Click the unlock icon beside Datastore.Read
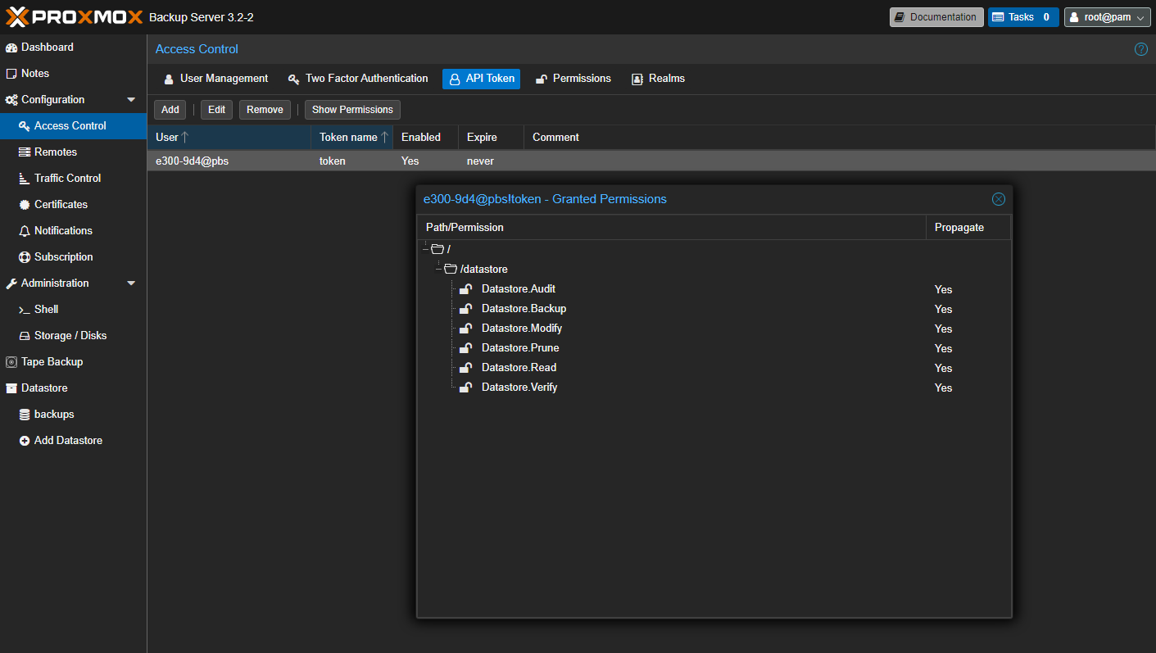 click(465, 367)
